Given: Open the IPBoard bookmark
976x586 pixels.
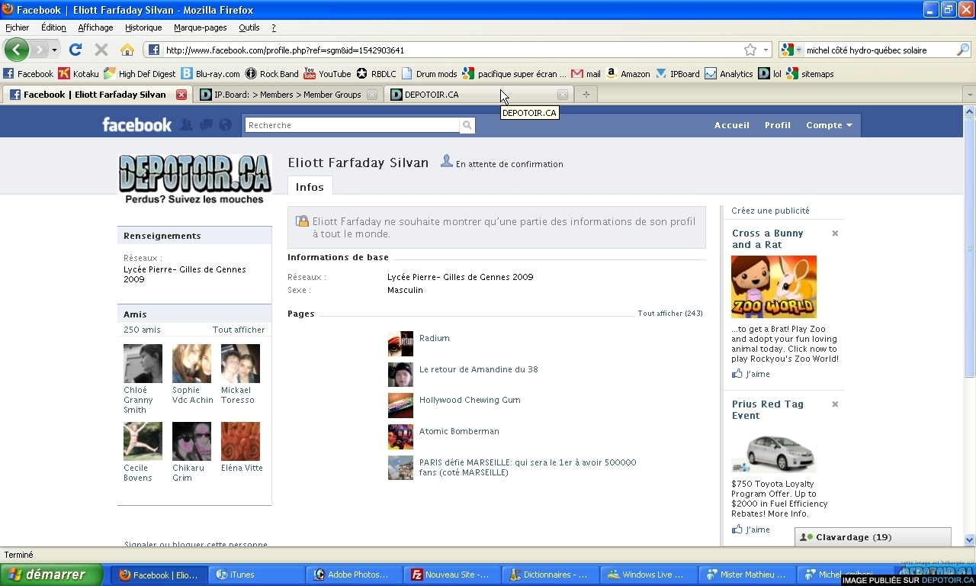Looking at the screenshot, I should (677, 74).
